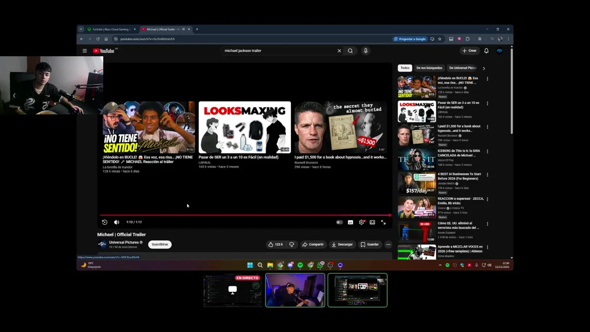Open the LOOKSMAXING end-screen video thumbnail
590x332 pixels.
(x=245, y=127)
